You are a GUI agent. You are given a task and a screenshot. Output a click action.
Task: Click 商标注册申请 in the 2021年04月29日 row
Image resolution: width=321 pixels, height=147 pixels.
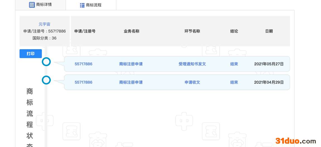[x=131, y=82]
